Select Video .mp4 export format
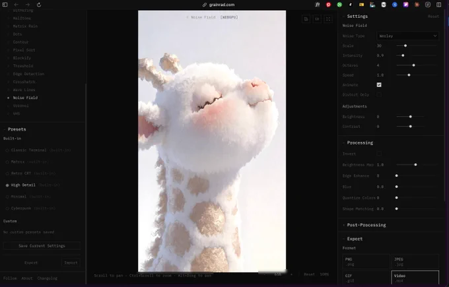The image size is (449, 287). pos(415,278)
